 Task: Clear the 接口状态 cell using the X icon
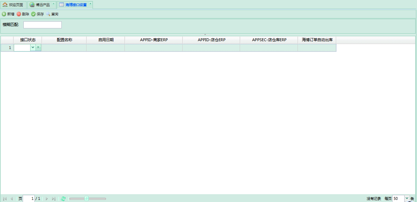click(x=38, y=47)
